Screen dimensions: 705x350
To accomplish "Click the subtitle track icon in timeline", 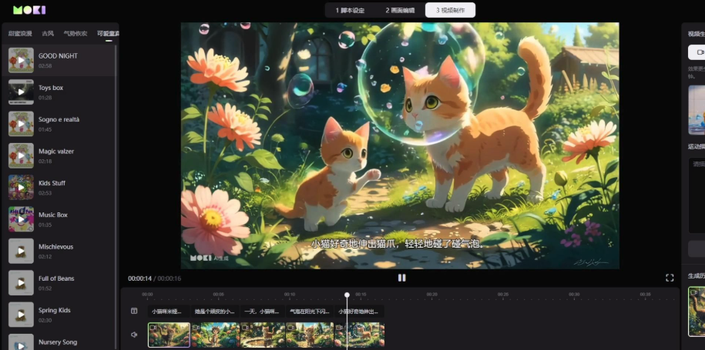I will coord(134,312).
